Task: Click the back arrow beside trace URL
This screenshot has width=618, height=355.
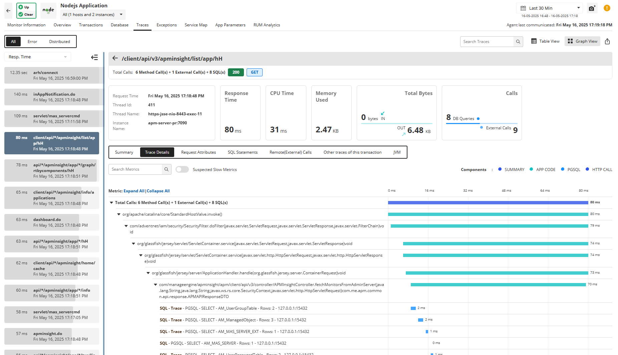Action: tap(115, 58)
